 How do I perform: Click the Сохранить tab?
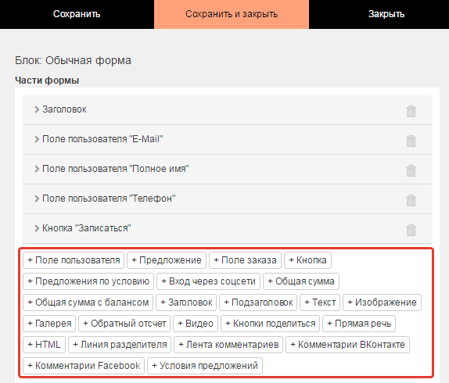pos(77,14)
